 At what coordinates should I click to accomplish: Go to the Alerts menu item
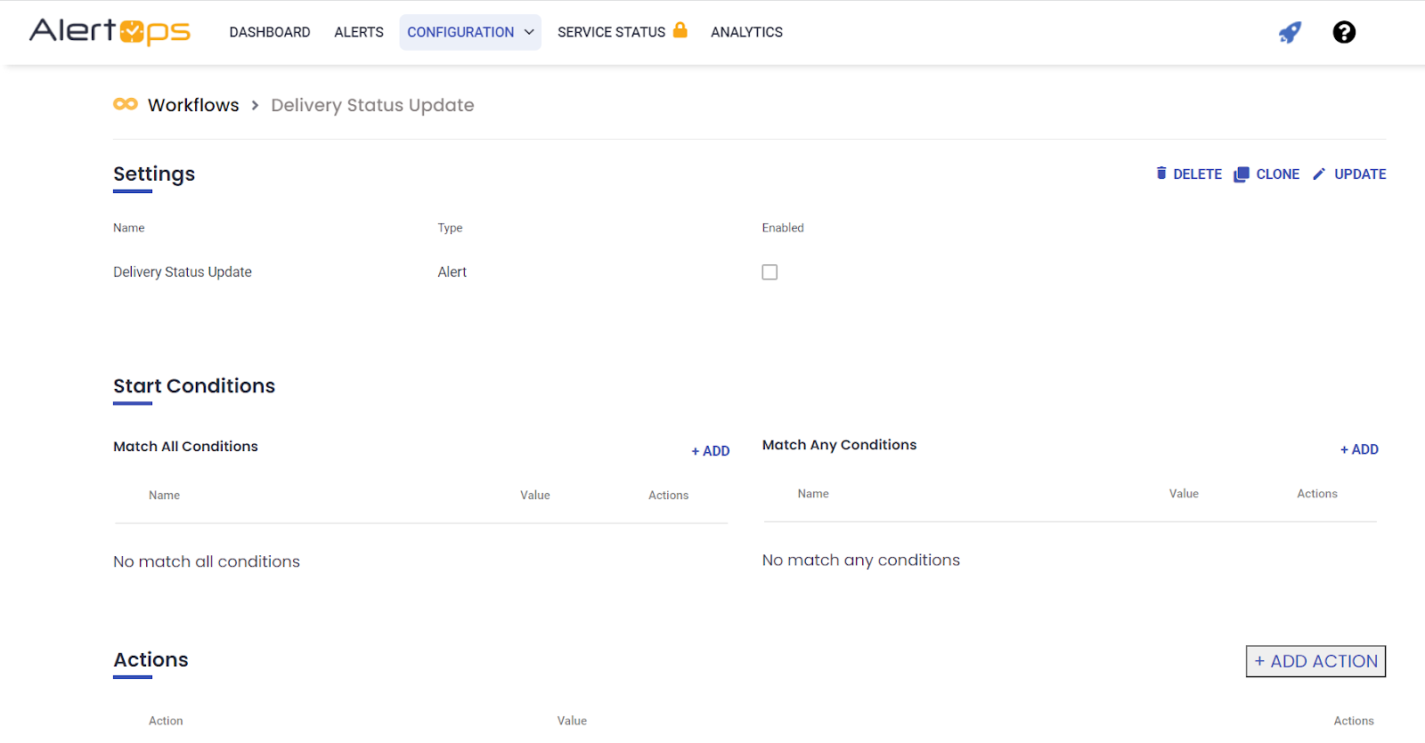point(359,32)
